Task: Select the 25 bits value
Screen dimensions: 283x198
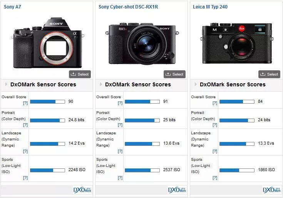Action: pyautogui.click(x=169, y=120)
